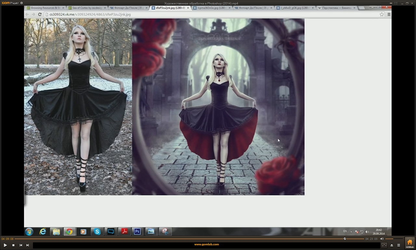Screen dimensions: 416x250
Task: Click the blue speech-bubble taskbar icon
Action: point(111,231)
